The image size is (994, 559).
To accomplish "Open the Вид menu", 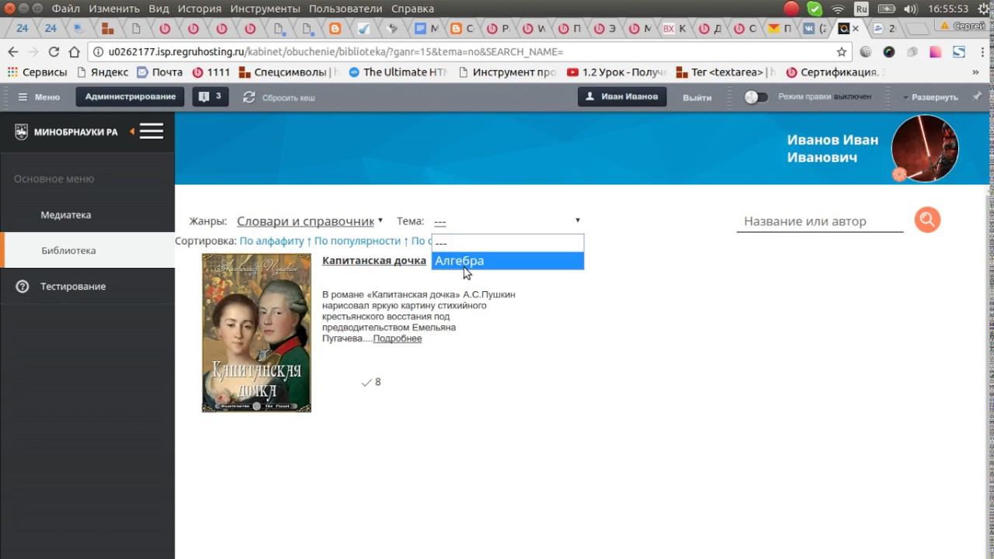I will pyautogui.click(x=158, y=9).
